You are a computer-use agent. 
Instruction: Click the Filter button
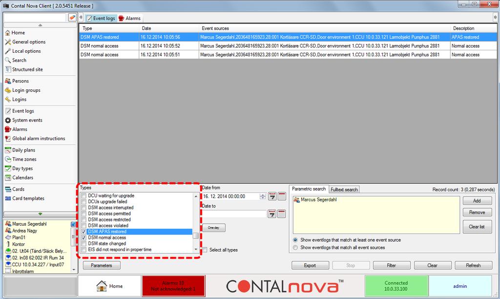pos(392,265)
